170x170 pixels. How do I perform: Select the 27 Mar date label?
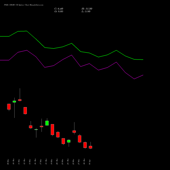click(x=79, y=161)
